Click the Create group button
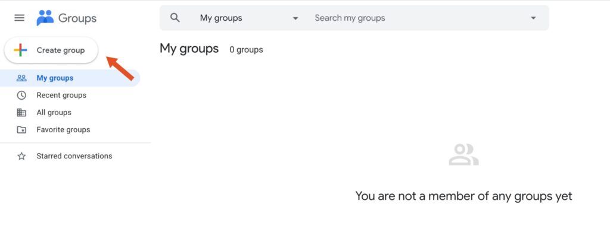The image size is (610, 232). tap(51, 50)
